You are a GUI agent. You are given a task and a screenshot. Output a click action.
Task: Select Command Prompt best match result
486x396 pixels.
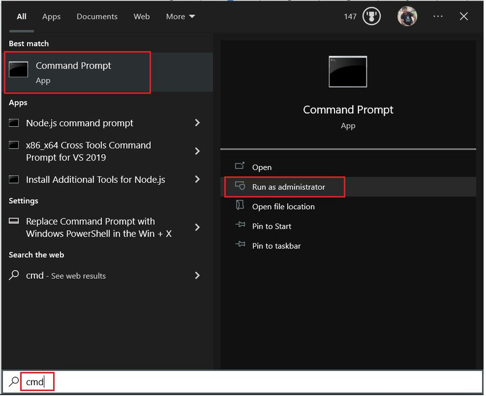point(108,73)
